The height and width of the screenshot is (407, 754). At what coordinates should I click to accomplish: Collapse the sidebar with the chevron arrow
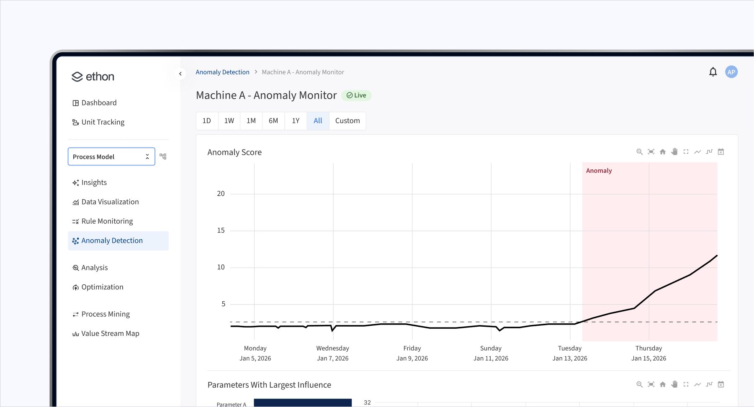pyautogui.click(x=180, y=73)
